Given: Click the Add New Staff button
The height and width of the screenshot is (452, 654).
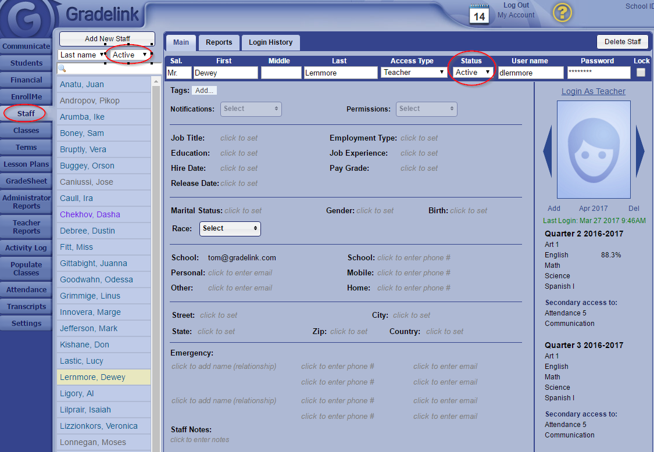Looking at the screenshot, I should pyautogui.click(x=107, y=39).
